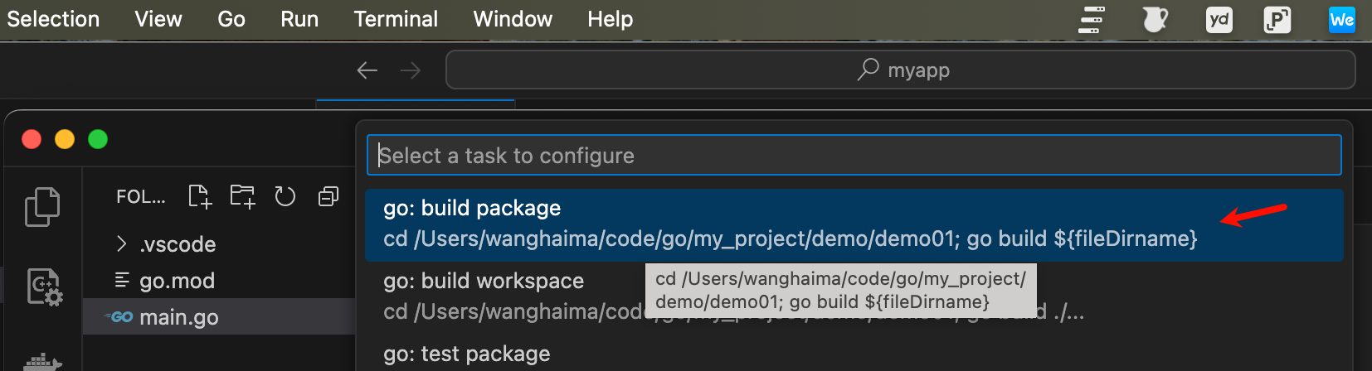This screenshot has height=371, width=1372.
Task: Open the Terminal menu
Action: (x=396, y=19)
